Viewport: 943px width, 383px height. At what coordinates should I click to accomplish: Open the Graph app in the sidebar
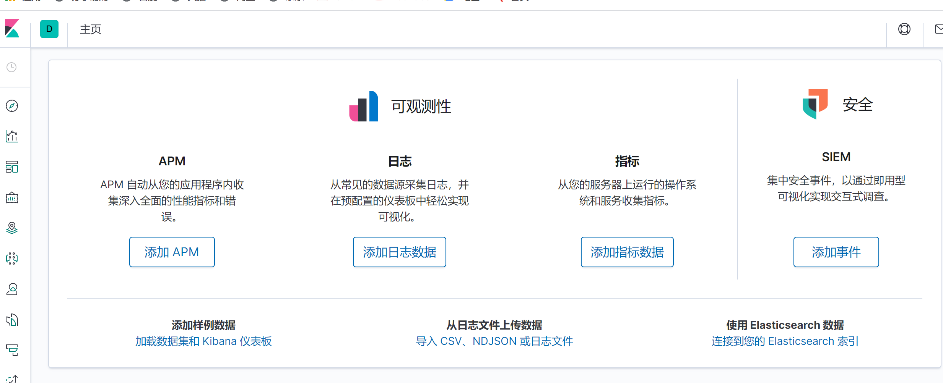pos(11,289)
